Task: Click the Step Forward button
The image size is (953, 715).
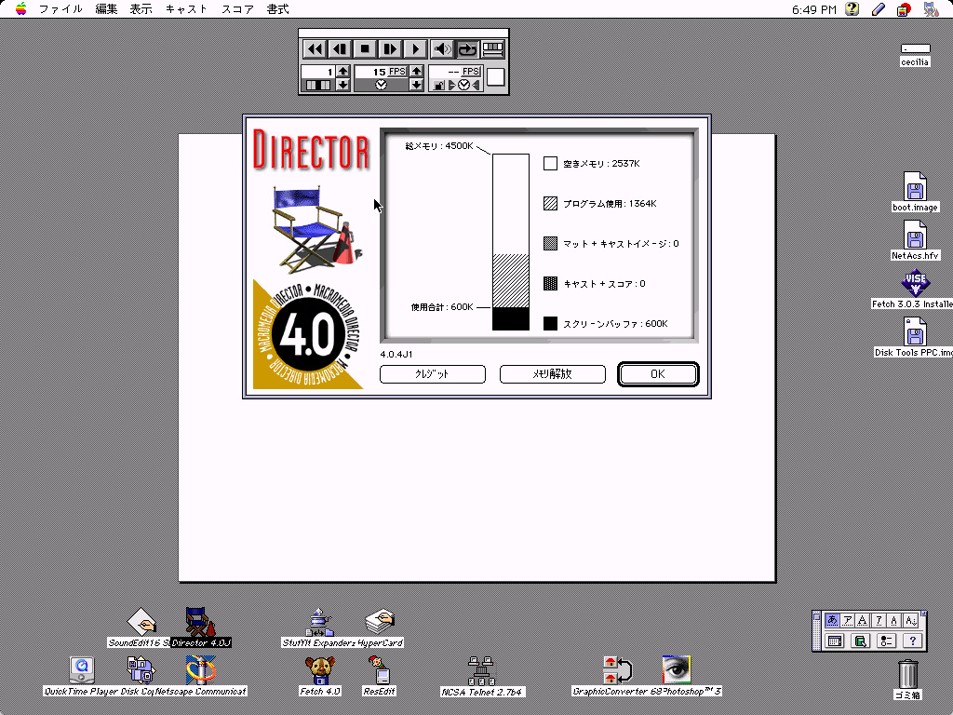Action: [x=391, y=49]
